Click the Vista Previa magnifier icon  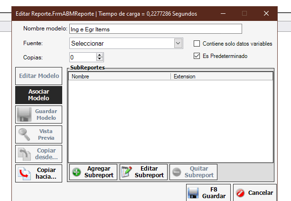coord(23,134)
